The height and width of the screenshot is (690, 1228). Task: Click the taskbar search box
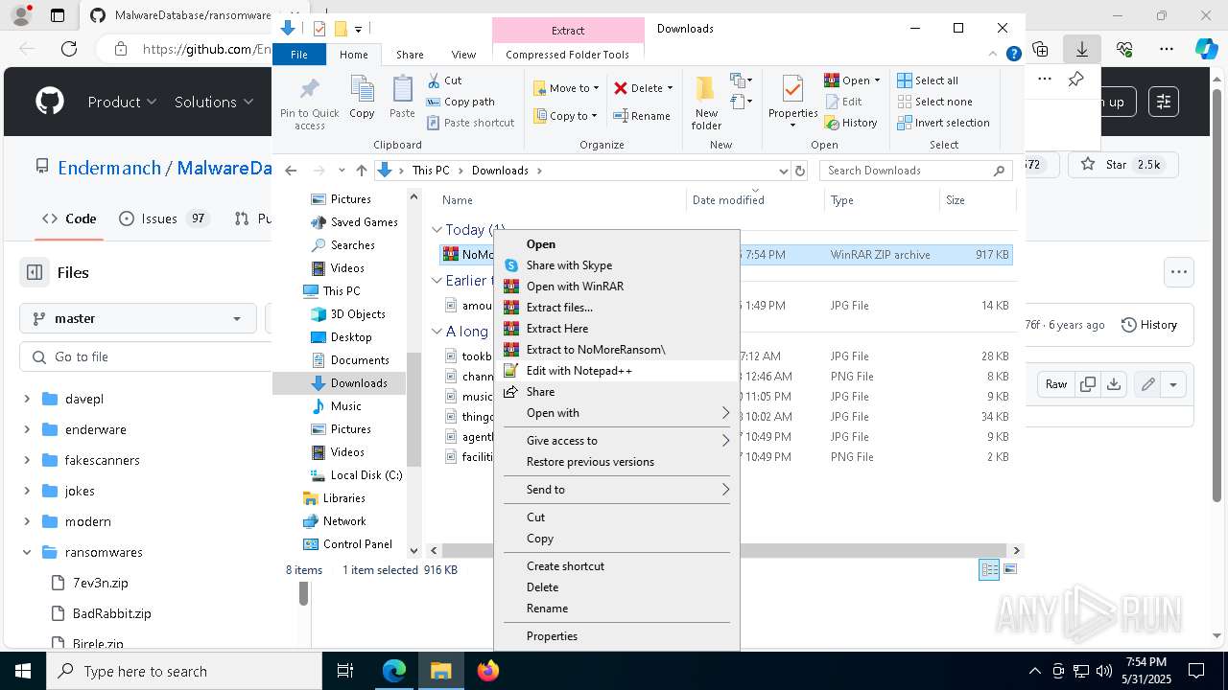point(184,671)
